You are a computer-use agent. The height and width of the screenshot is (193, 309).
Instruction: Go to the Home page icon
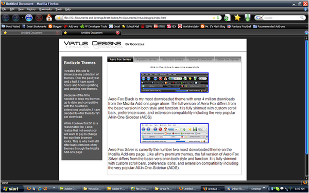coord(49,17)
